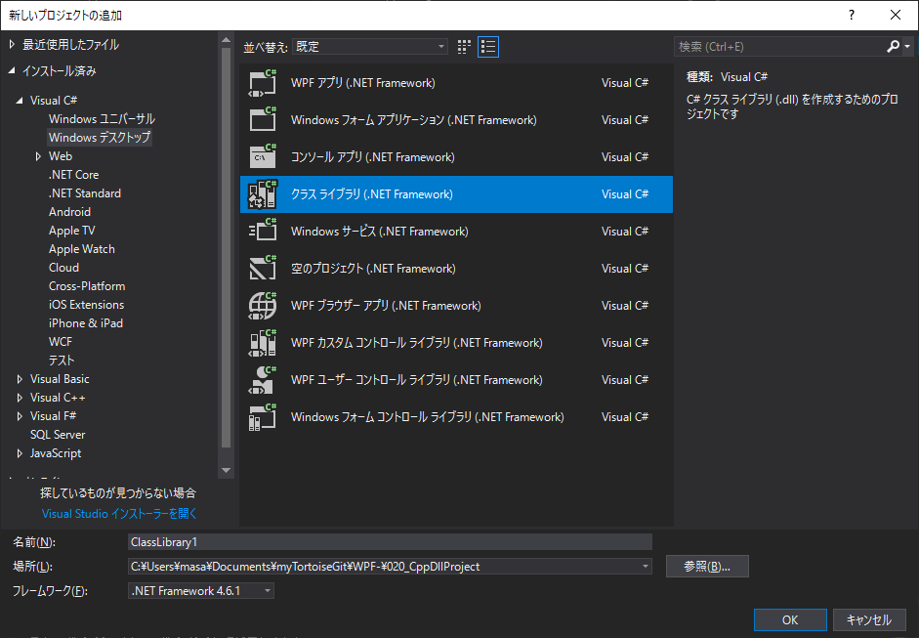Select the iOS Extensions category
This screenshot has height=638, width=919.
point(86,305)
